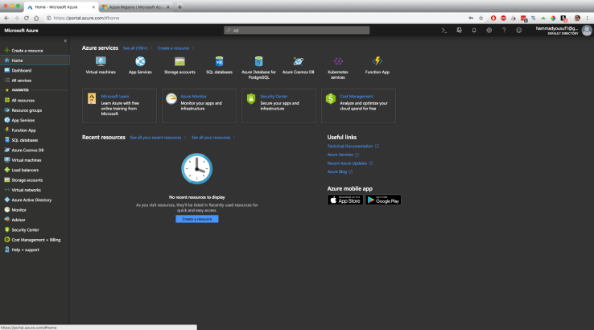Image resolution: width=594 pixels, height=330 pixels.
Task: Open the Technical Documentation link
Action: (351, 146)
